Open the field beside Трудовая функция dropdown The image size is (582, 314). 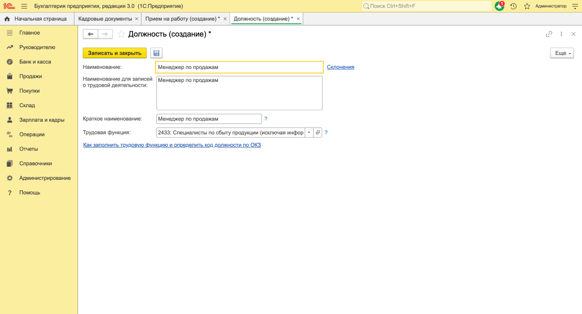coord(318,133)
